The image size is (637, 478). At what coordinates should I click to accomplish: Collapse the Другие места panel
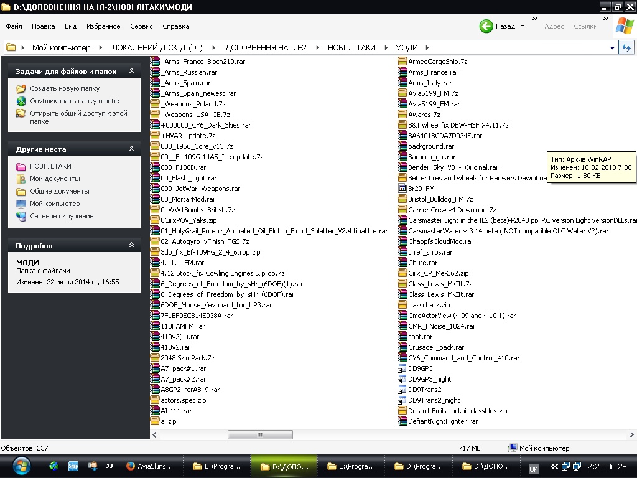pyautogui.click(x=132, y=149)
